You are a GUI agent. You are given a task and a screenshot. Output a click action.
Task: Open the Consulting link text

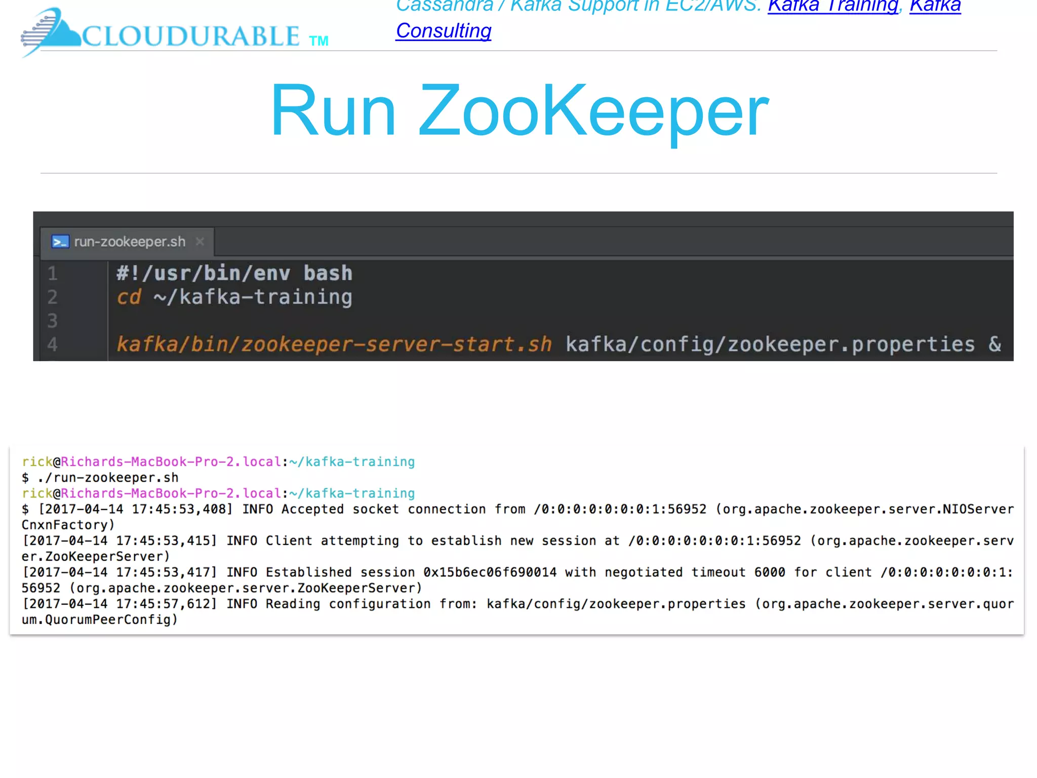(x=444, y=31)
